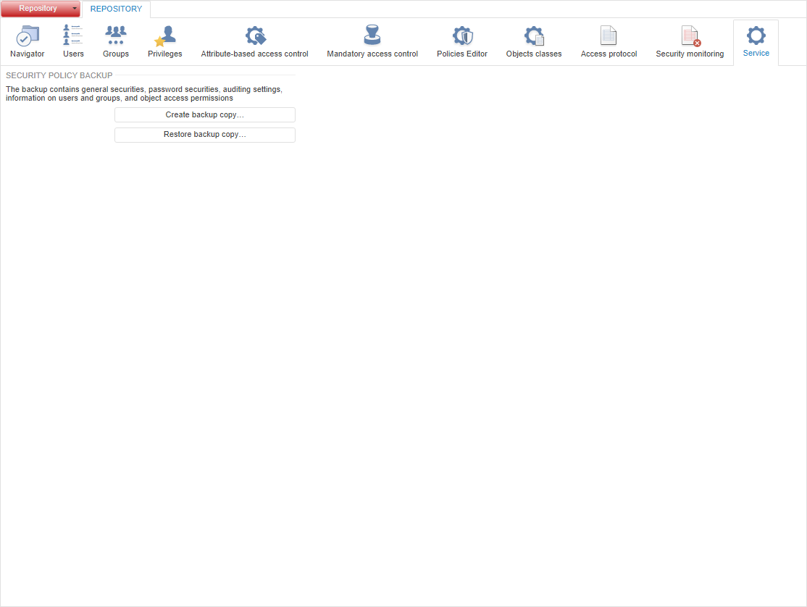Switch to the REPOSITORY ribbon tab
Screen dimensions: 807x607
[x=117, y=9]
